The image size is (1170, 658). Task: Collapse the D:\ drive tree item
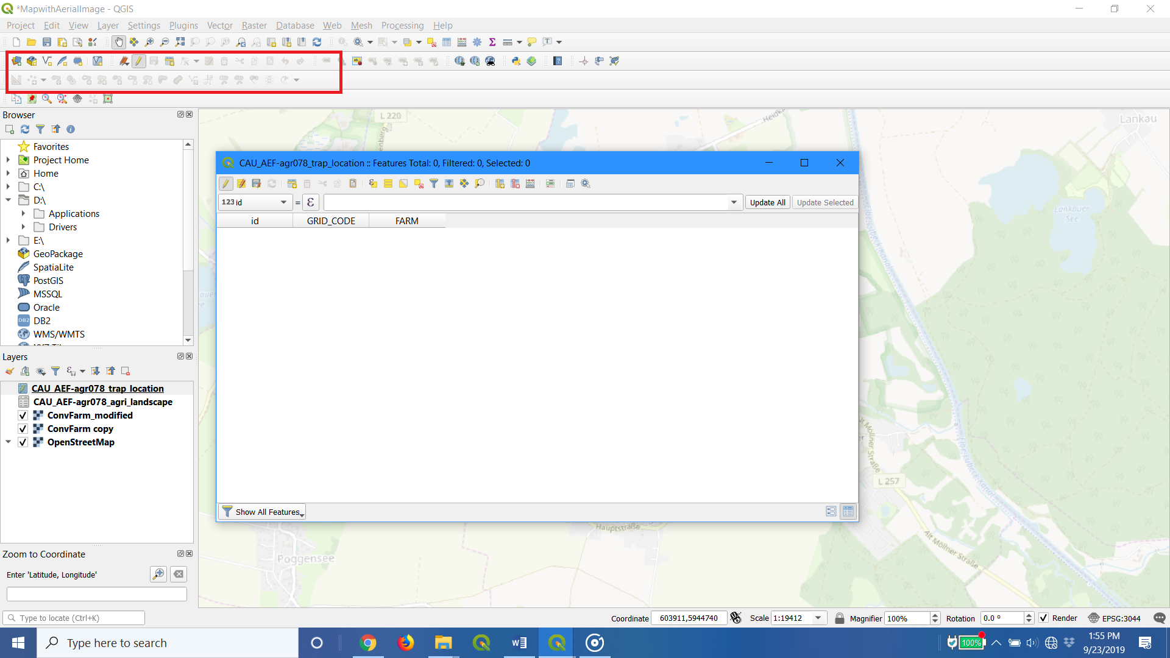point(8,200)
